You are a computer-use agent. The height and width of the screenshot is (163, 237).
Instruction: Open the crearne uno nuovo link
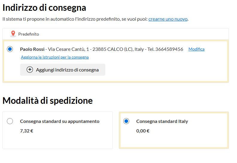click(x=168, y=19)
